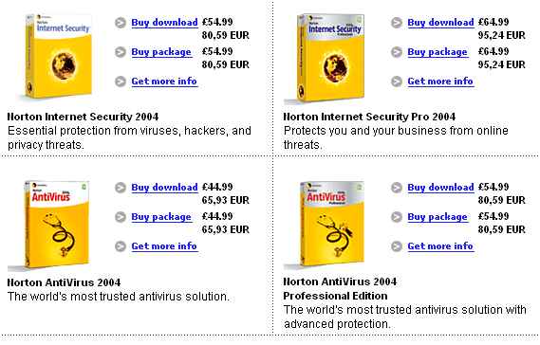Click arrow icon beside Internet Security Buy download
This screenshot has height=345, width=540.
click(x=121, y=23)
